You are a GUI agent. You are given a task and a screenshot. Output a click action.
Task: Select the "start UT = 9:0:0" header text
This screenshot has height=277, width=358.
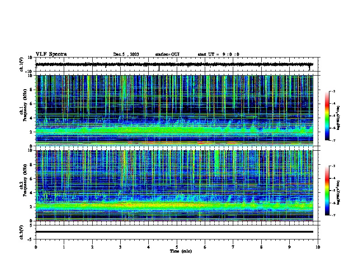click(x=218, y=54)
